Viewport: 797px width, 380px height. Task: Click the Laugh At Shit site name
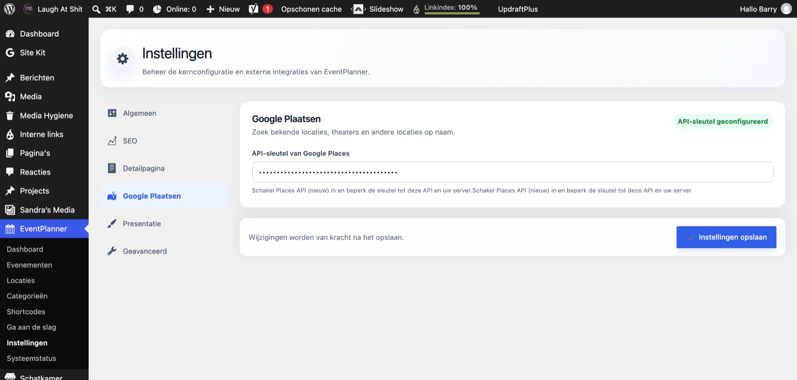60,9
